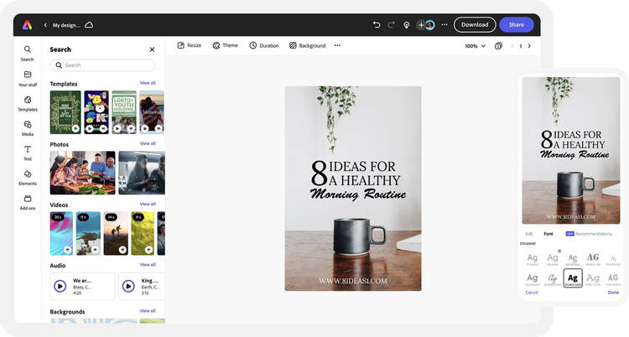This screenshot has width=629, height=337.
Task: View all Videos
Action: pyautogui.click(x=148, y=205)
